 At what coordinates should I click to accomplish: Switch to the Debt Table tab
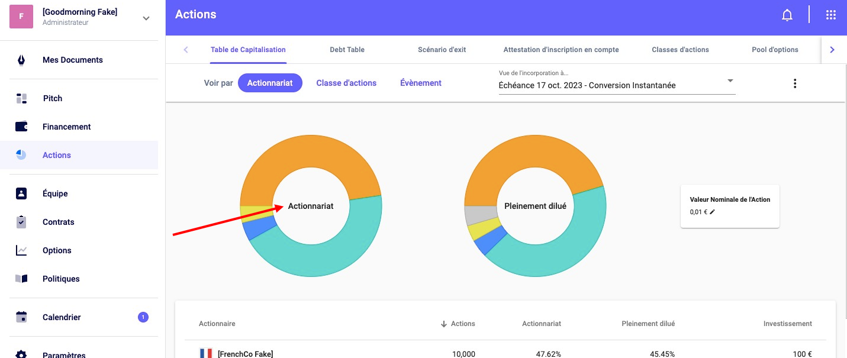pos(347,50)
